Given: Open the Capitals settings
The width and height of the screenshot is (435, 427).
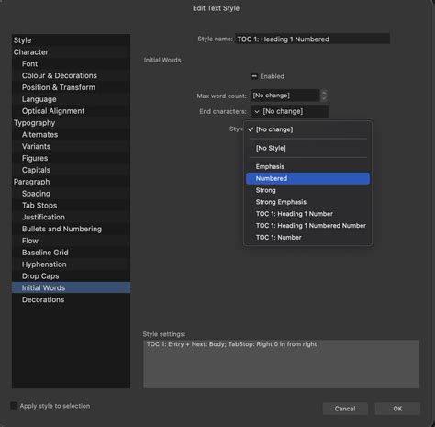Looking at the screenshot, I should pos(71,170).
